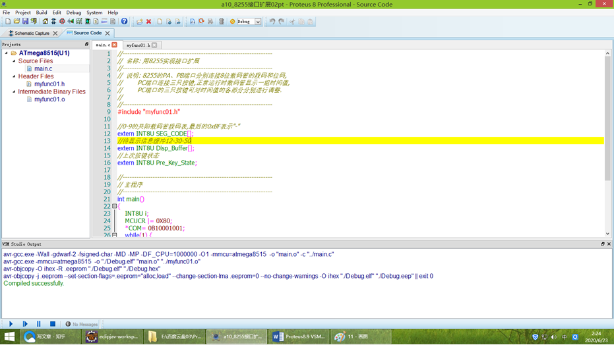The height and width of the screenshot is (345, 614).
Task: Click the No Messages status indicator
Action: 82,325
